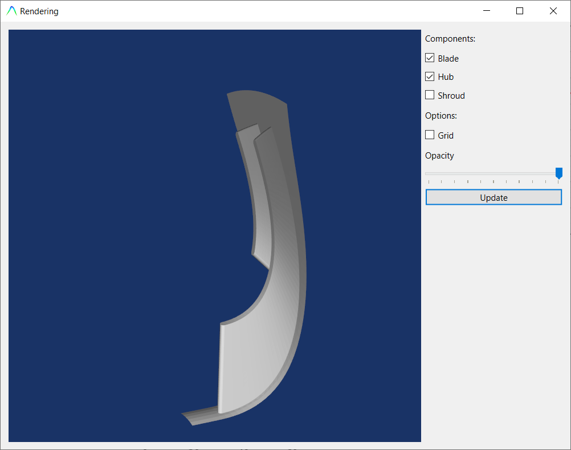The width and height of the screenshot is (571, 450).
Task: Click the left end of the Opacity slider
Action: click(x=429, y=173)
